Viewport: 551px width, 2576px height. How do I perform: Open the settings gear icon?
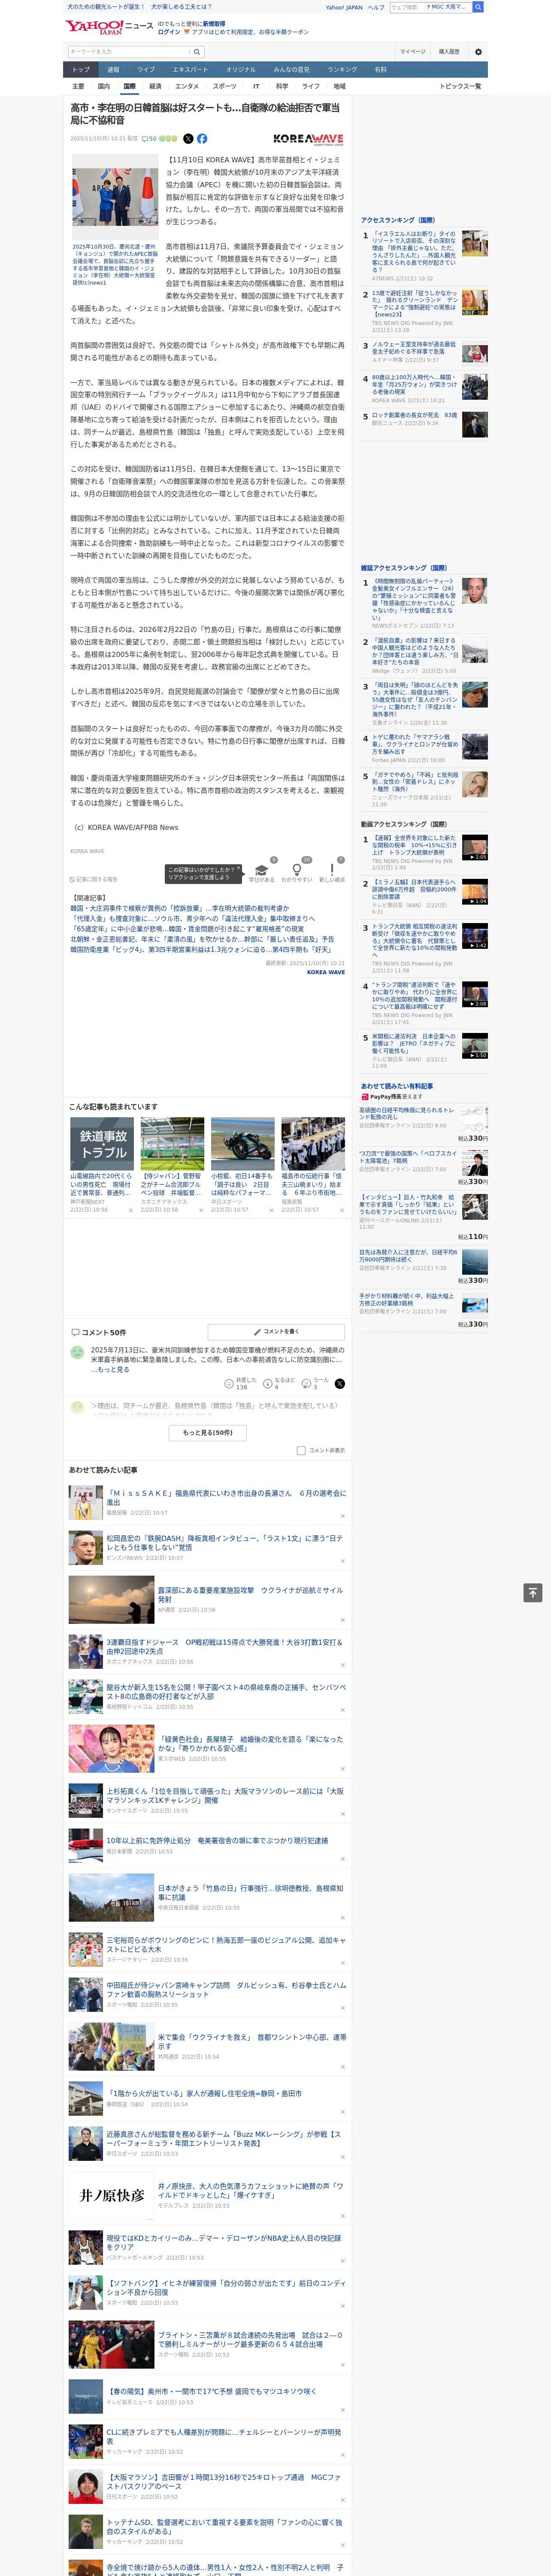478,52
